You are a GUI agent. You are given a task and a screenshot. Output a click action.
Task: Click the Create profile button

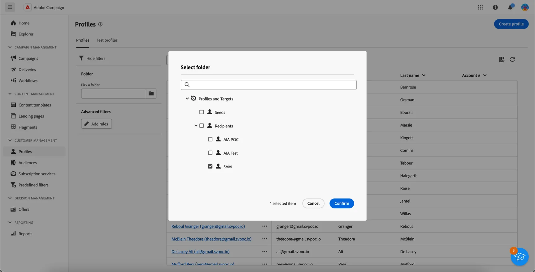coord(511,24)
